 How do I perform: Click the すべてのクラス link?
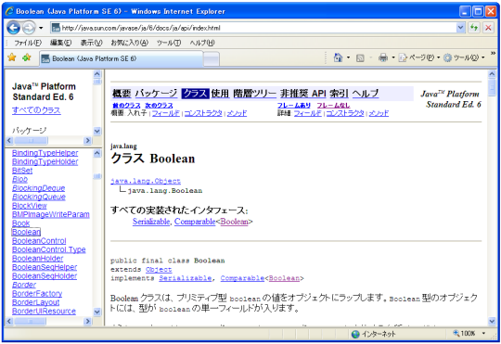pyautogui.click(x=36, y=110)
